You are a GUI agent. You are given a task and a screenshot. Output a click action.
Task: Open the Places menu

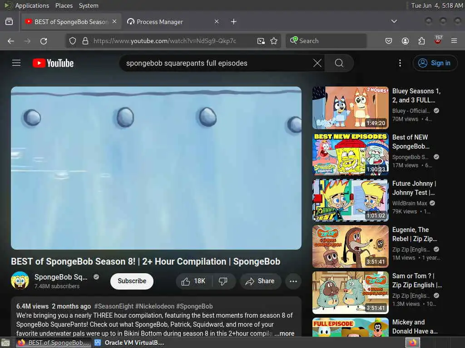(x=64, y=5)
